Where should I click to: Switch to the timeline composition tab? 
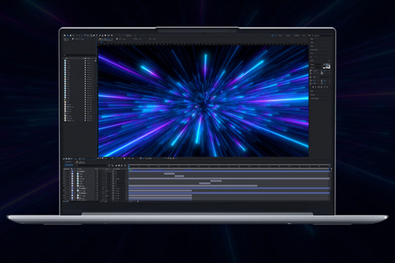tap(80, 162)
